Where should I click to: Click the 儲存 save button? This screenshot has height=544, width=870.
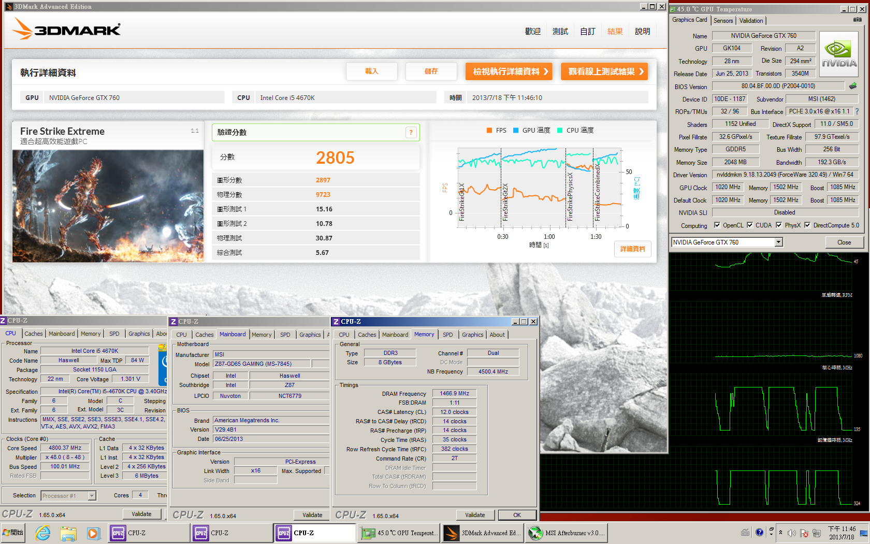pos(431,71)
